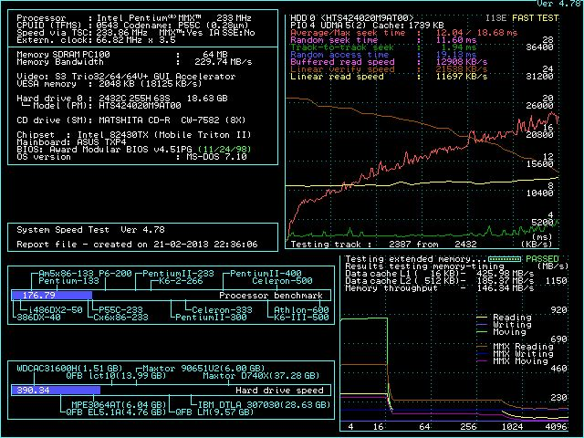Click the 'Testing track : 2387 from 2432' status
Viewport: 584px width, 438px height.
point(383,245)
